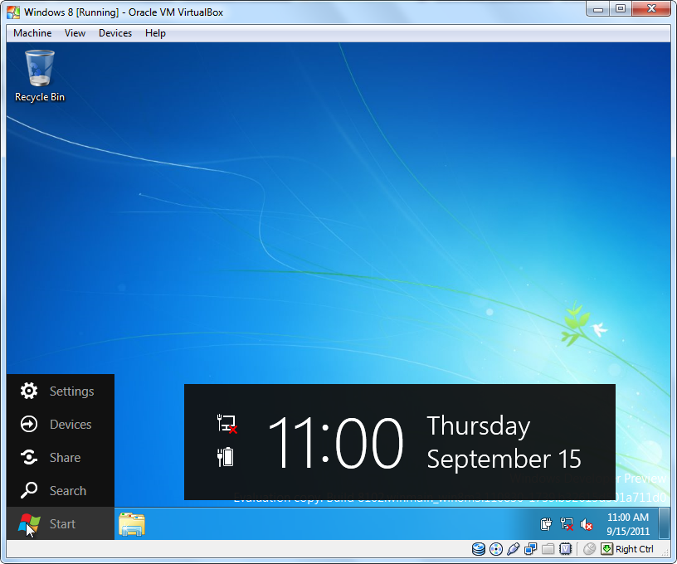Open the VirtualBox network adapters indicator
Image resolution: width=677 pixels, height=564 pixels.
531,549
